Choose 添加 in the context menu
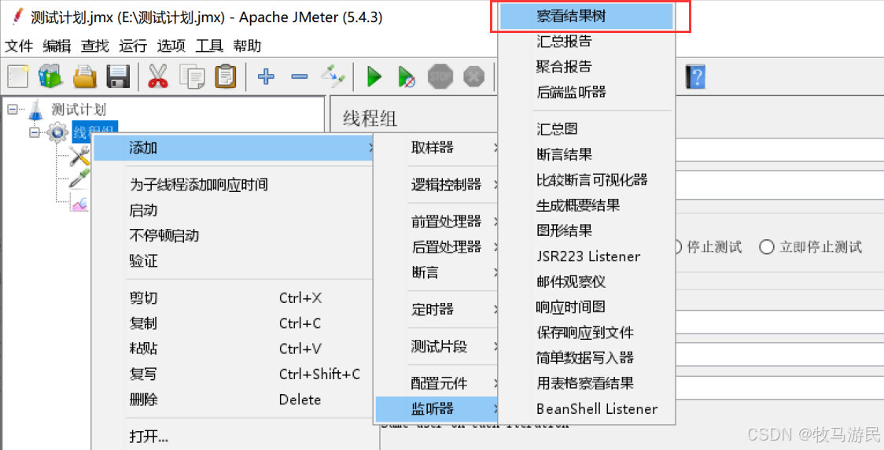884x450 pixels. point(234,149)
